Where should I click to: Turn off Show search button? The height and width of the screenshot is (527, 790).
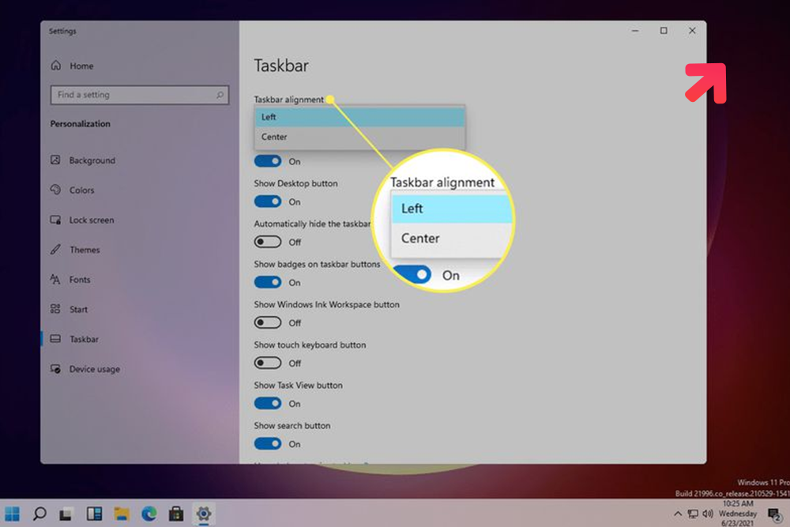(268, 443)
